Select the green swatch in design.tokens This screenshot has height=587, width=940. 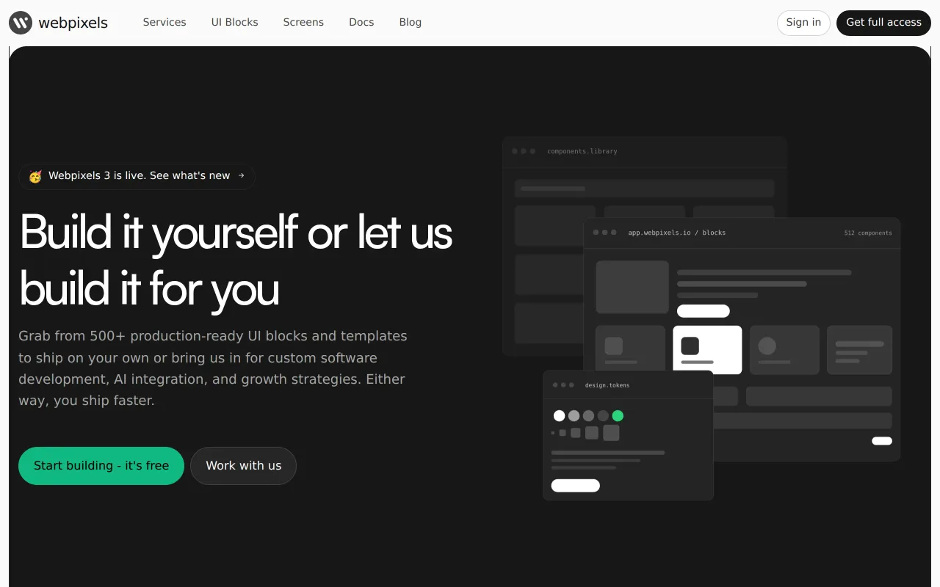coord(618,416)
